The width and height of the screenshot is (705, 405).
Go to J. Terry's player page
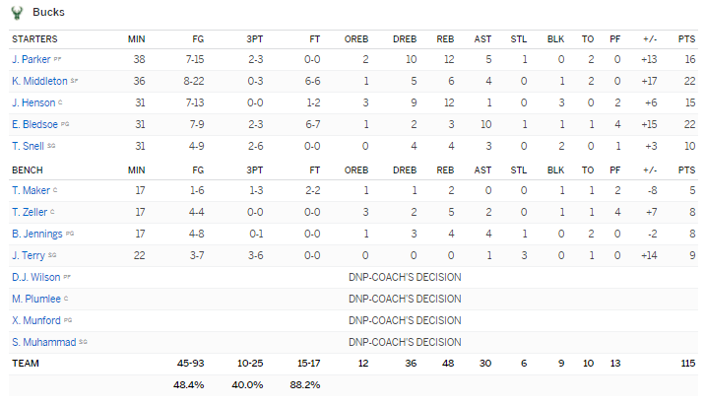28,255
